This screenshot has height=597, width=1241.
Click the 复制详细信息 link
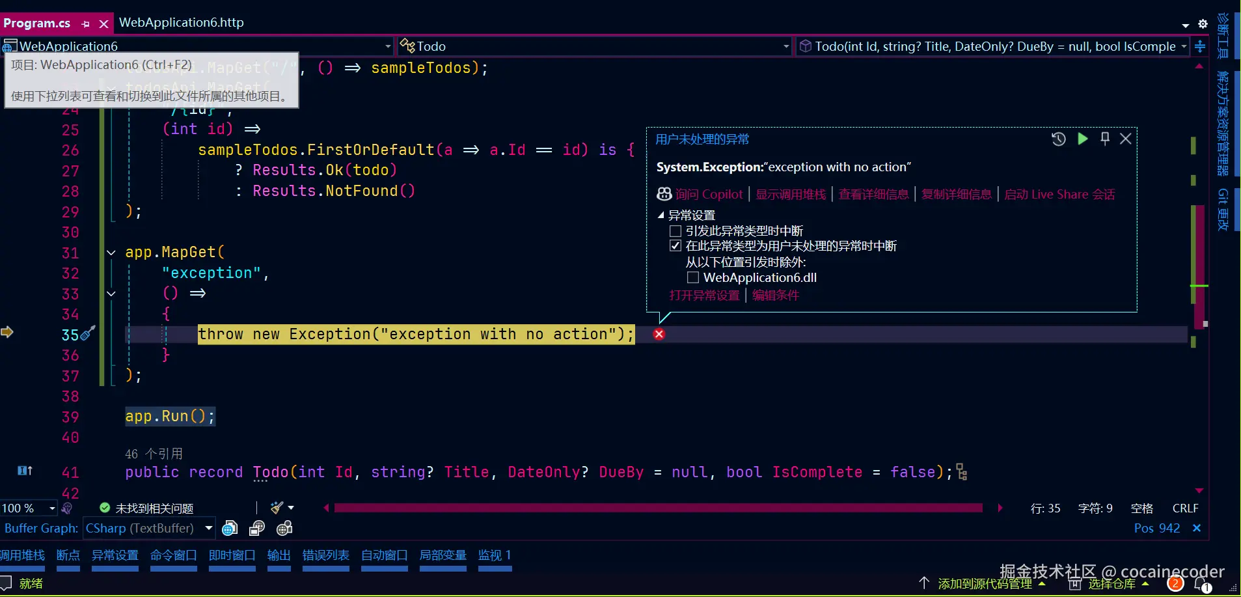tap(957, 195)
